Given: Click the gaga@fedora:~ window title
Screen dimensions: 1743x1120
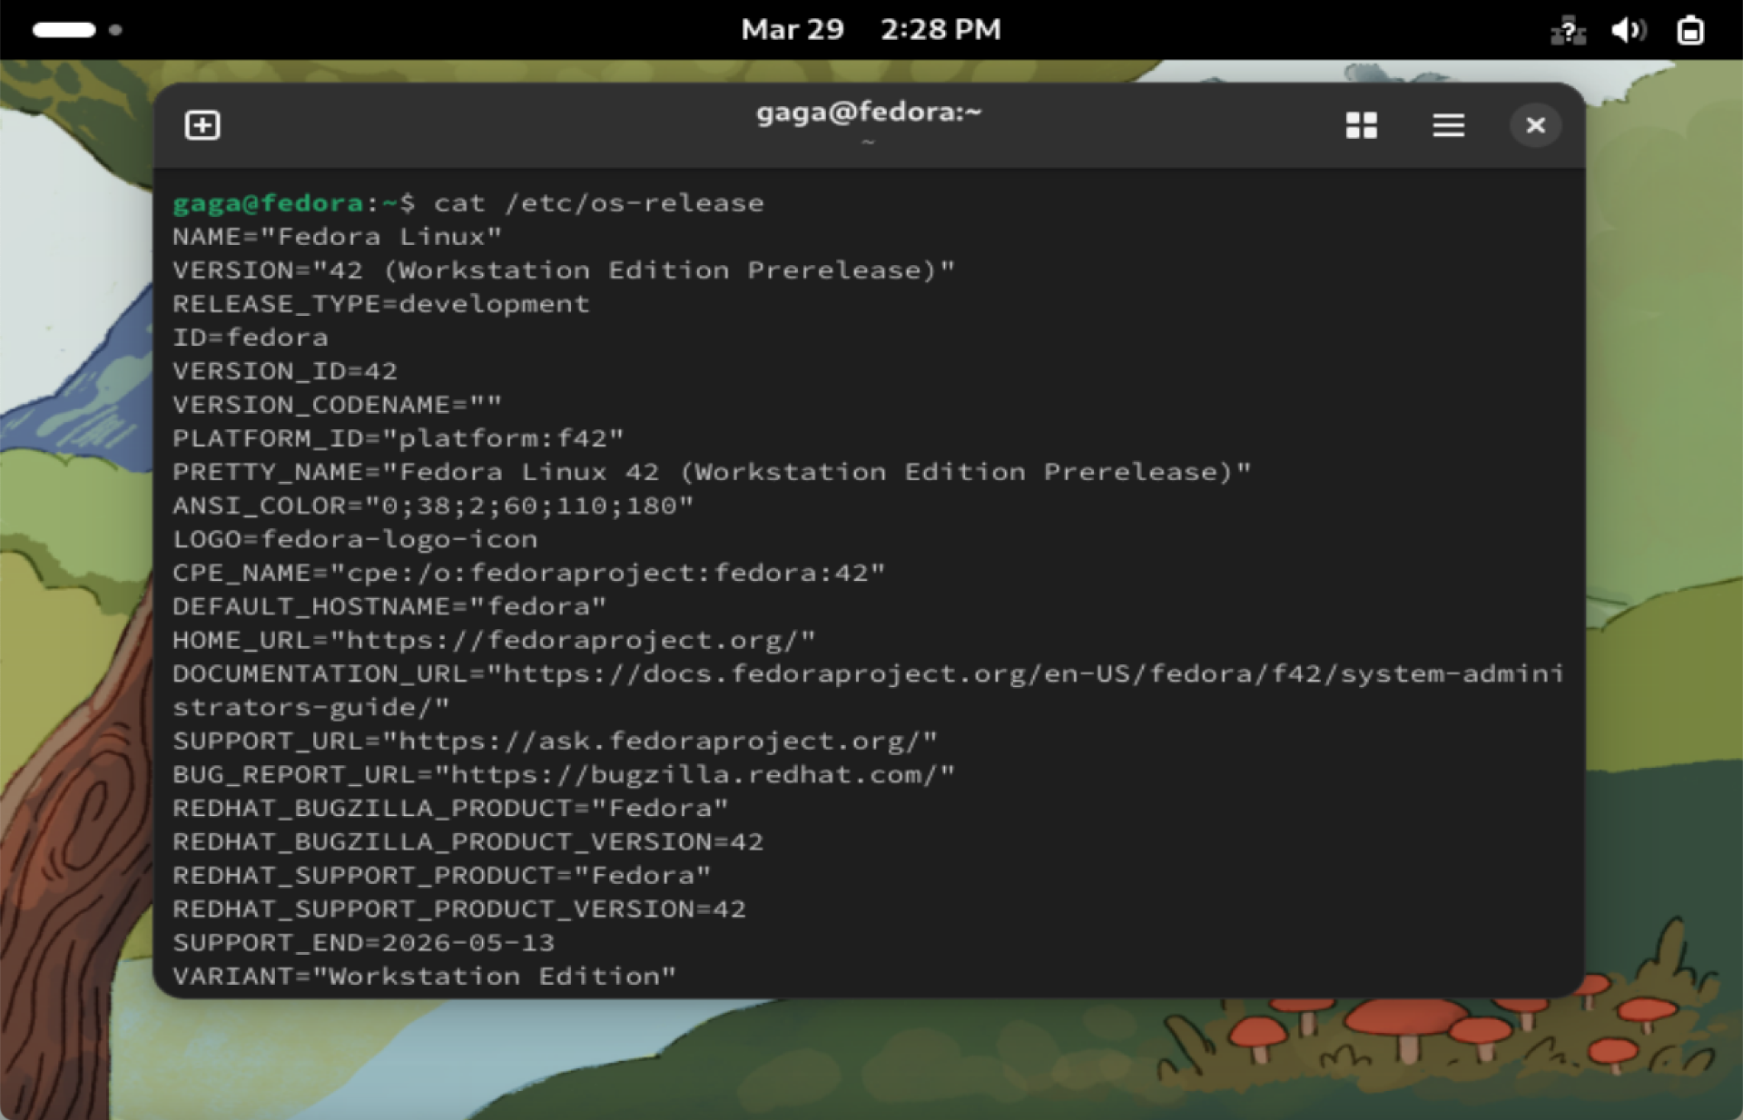Looking at the screenshot, I should click(x=869, y=113).
